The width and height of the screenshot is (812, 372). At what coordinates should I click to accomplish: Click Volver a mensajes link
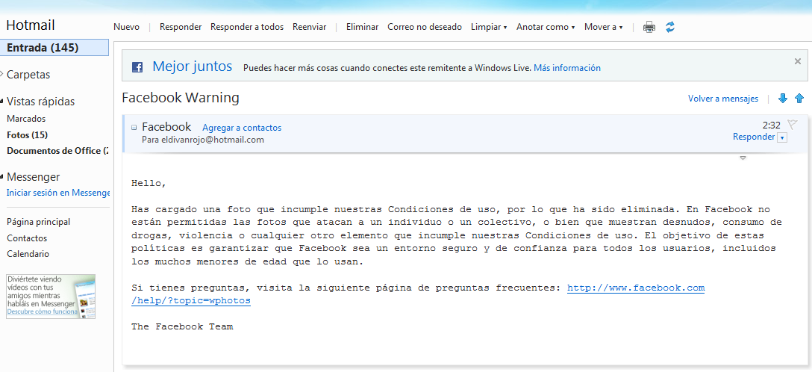(723, 99)
